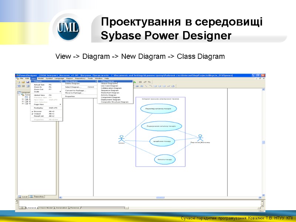Switch to the Repository tab in the browser
The height and width of the screenshot is (222, 296).
coord(39,197)
